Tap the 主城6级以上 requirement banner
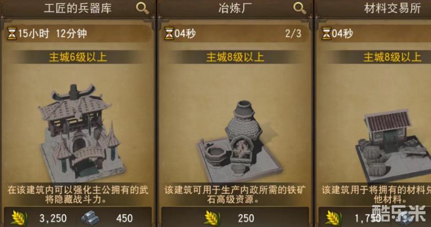Screen dimensions: 431x227 78,57
